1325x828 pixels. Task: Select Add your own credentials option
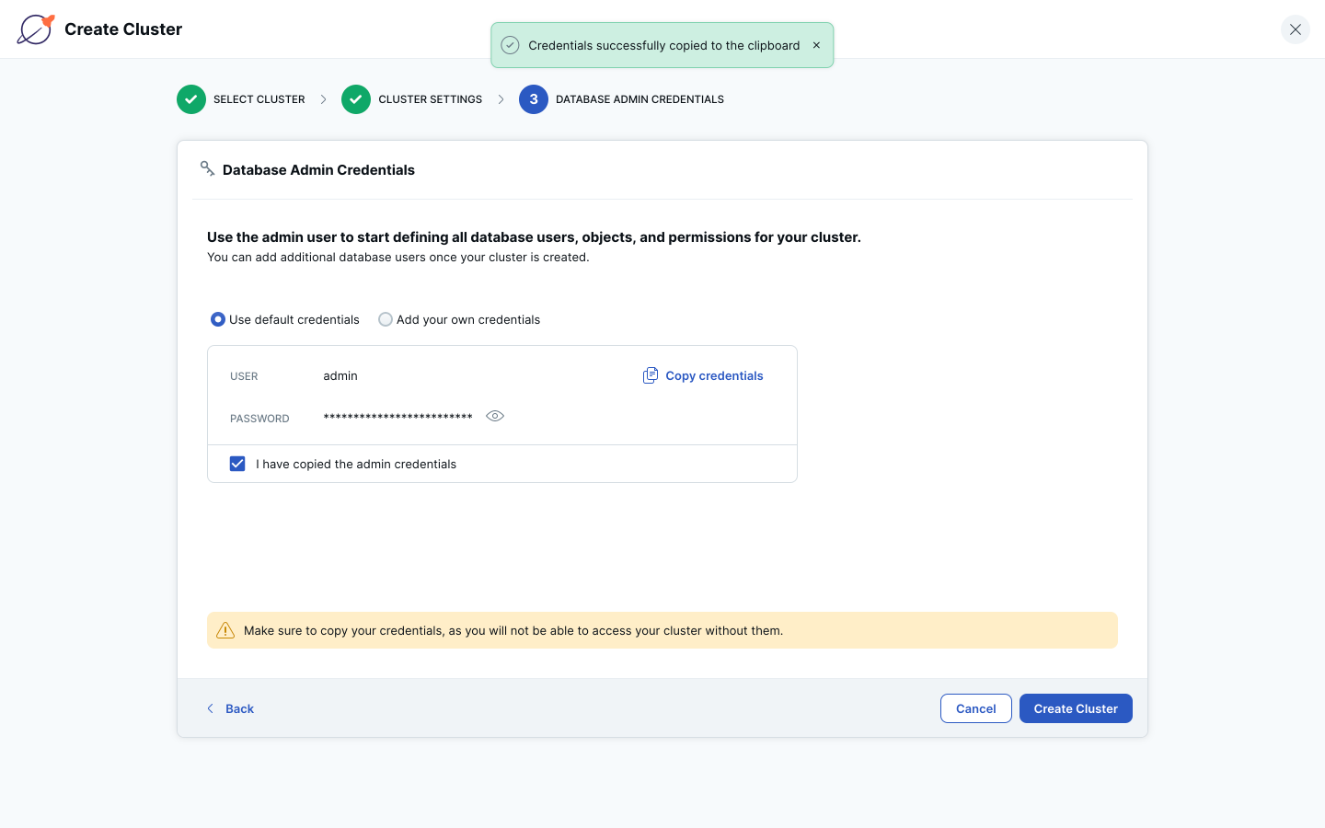pyautogui.click(x=386, y=319)
